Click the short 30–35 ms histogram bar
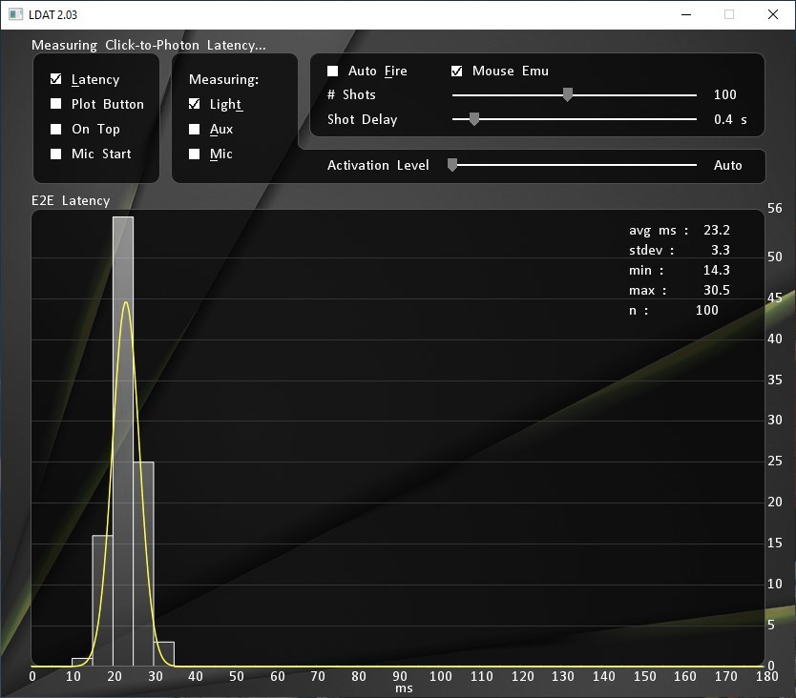Screen dimensions: 796x698 tap(164, 654)
